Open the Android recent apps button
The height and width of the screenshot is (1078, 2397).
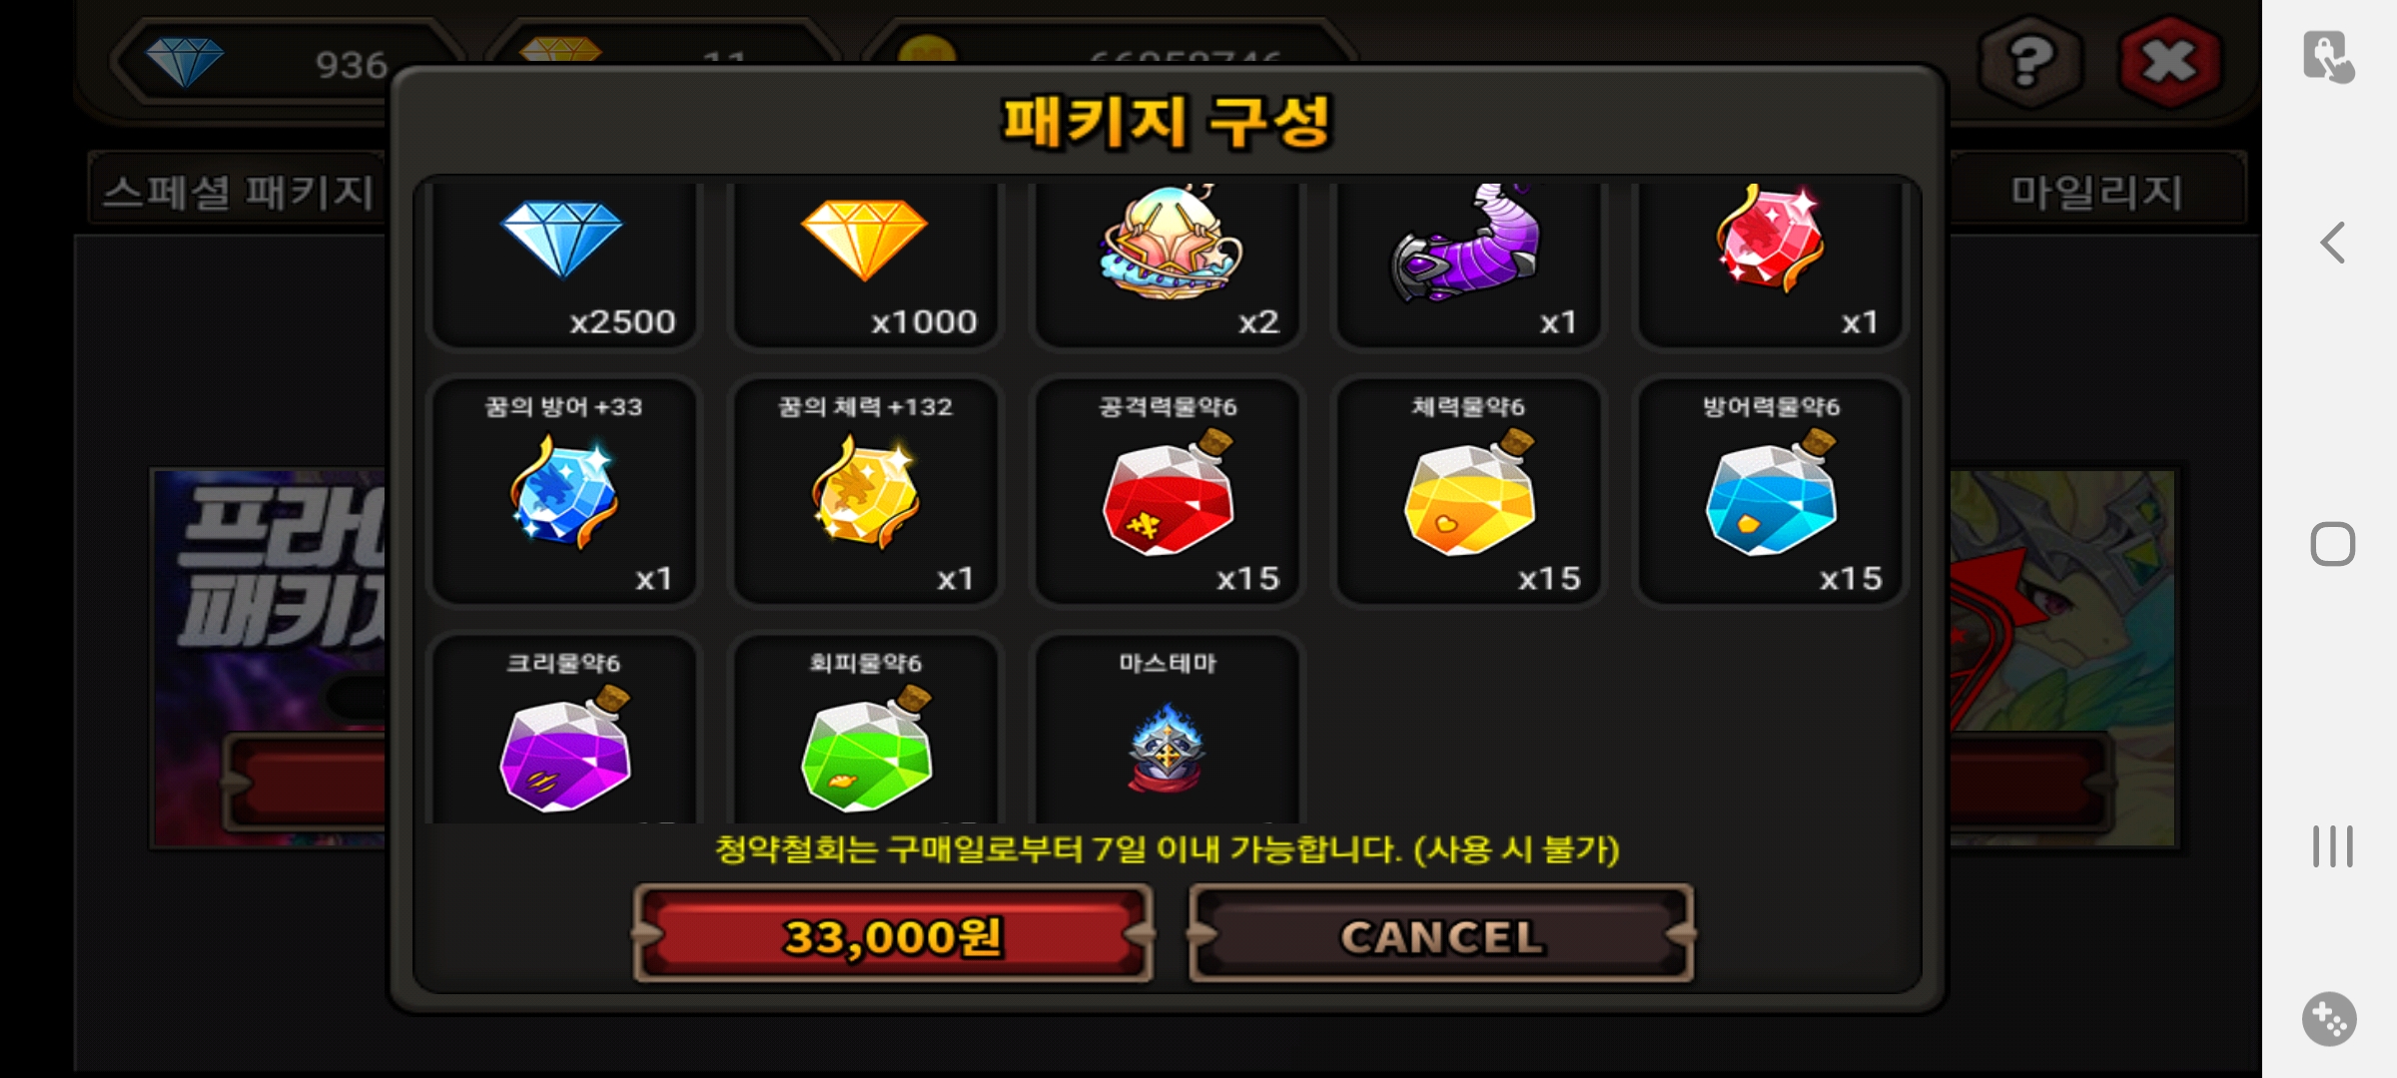pyautogui.click(x=2332, y=846)
